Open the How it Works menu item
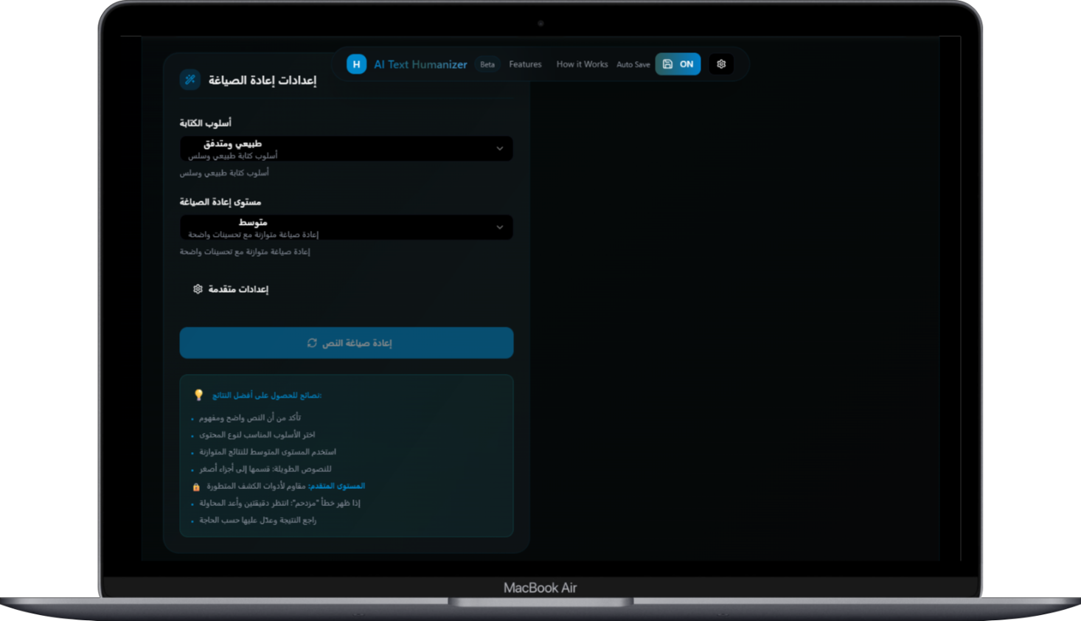This screenshot has width=1081, height=621. (582, 64)
